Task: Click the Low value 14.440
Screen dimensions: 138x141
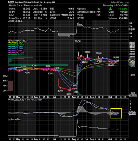Action: tap(26, 15)
